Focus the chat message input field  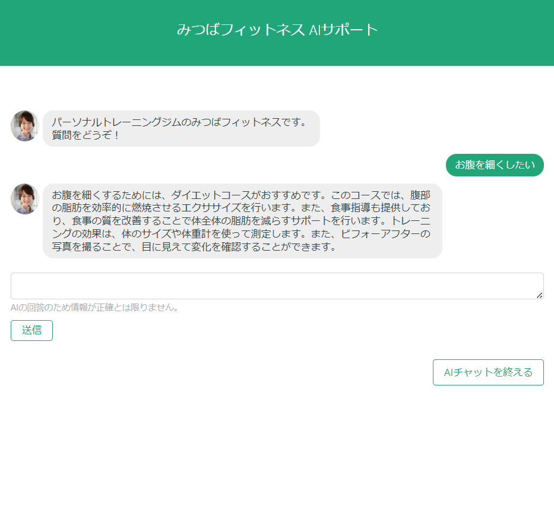tap(277, 286)
